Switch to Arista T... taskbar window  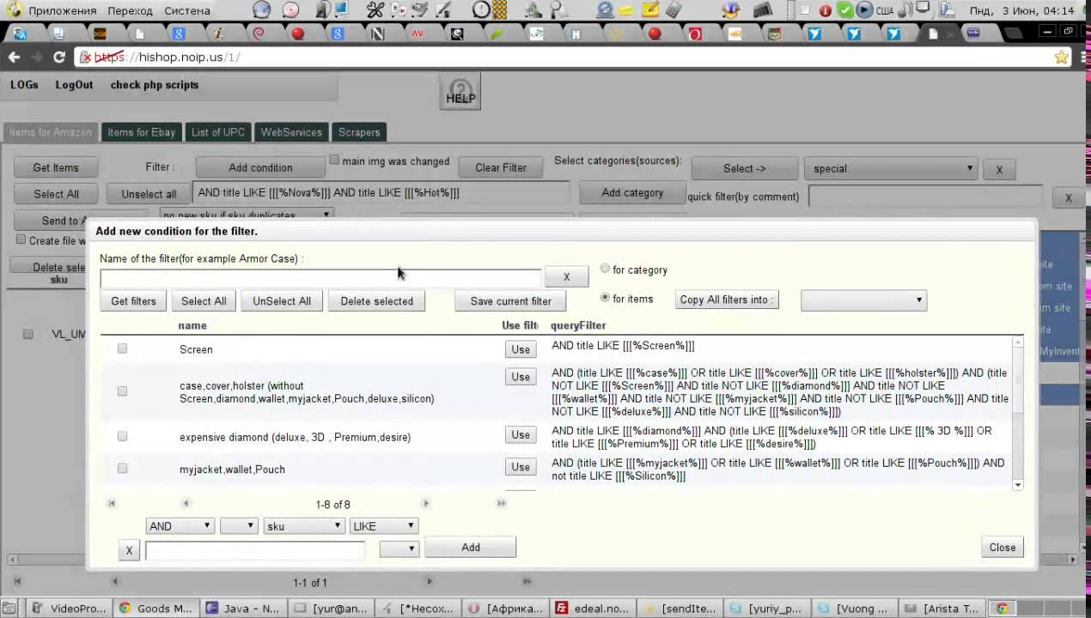point(942,608)
